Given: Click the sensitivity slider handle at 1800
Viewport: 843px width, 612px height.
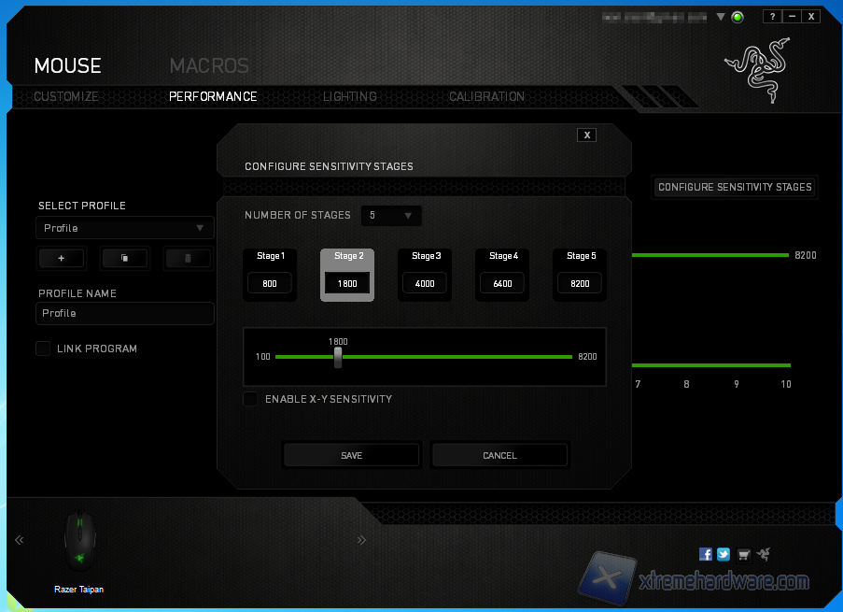Looking at the screenshot, I should (x=338, y=357).
